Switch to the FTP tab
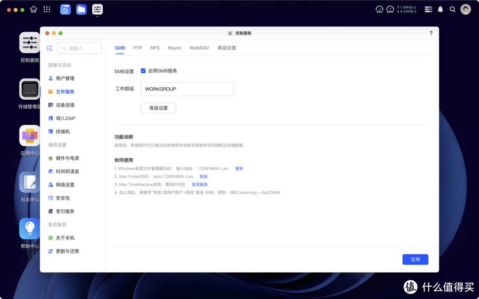The image size is (479, 299). coord(137,48)
